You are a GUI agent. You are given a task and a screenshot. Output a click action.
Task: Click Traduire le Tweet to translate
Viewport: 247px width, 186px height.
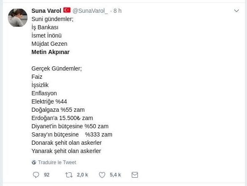pos(57,162)
